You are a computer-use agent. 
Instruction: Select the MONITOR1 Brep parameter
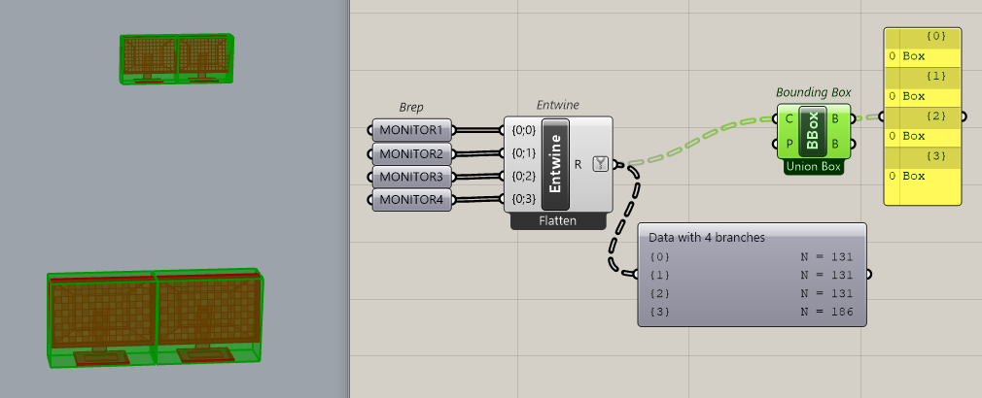coord(411,131)
